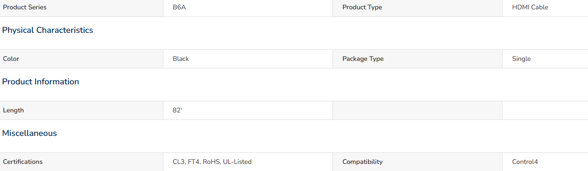
Task: Click the Package Type label
Action: (363, 59)
